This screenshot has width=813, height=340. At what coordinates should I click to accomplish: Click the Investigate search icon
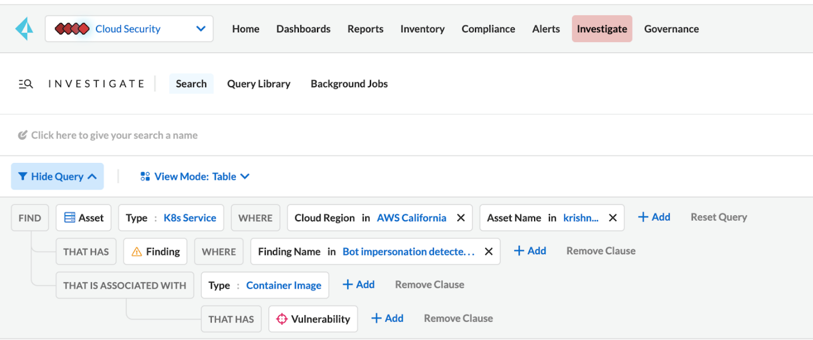point(25,83)
